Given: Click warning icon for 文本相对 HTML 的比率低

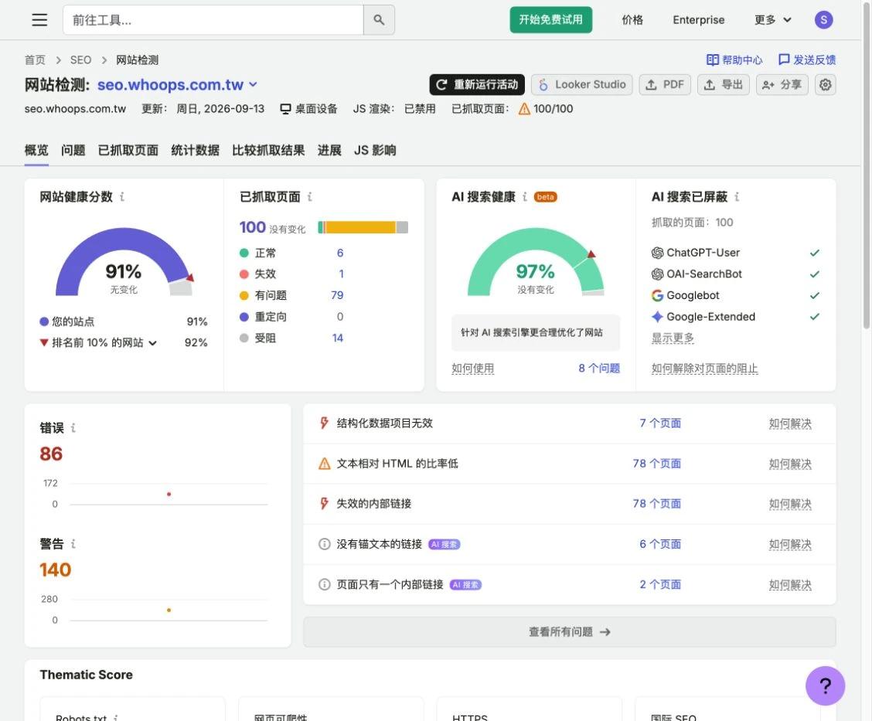Looking at the screenshot, I should tap(324, 464).
